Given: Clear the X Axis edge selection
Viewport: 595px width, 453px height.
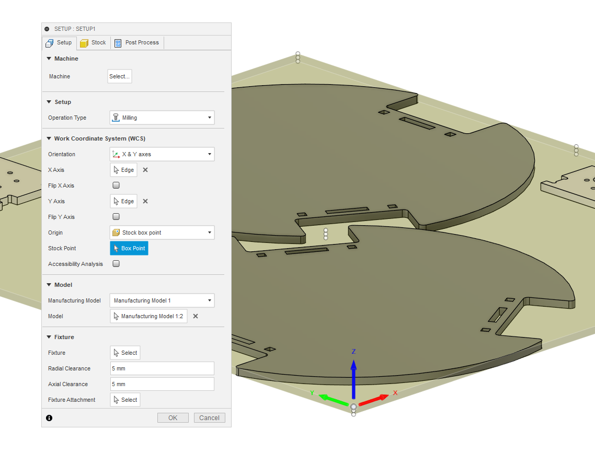Looking at the screenshot, I should pos(145,170).
